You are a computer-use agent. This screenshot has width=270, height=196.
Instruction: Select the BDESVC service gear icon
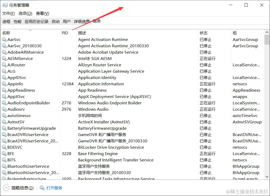point(4,147)
